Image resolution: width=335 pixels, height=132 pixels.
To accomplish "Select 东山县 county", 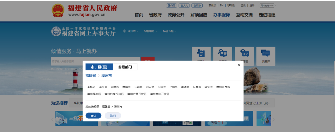I will (162, 87).
